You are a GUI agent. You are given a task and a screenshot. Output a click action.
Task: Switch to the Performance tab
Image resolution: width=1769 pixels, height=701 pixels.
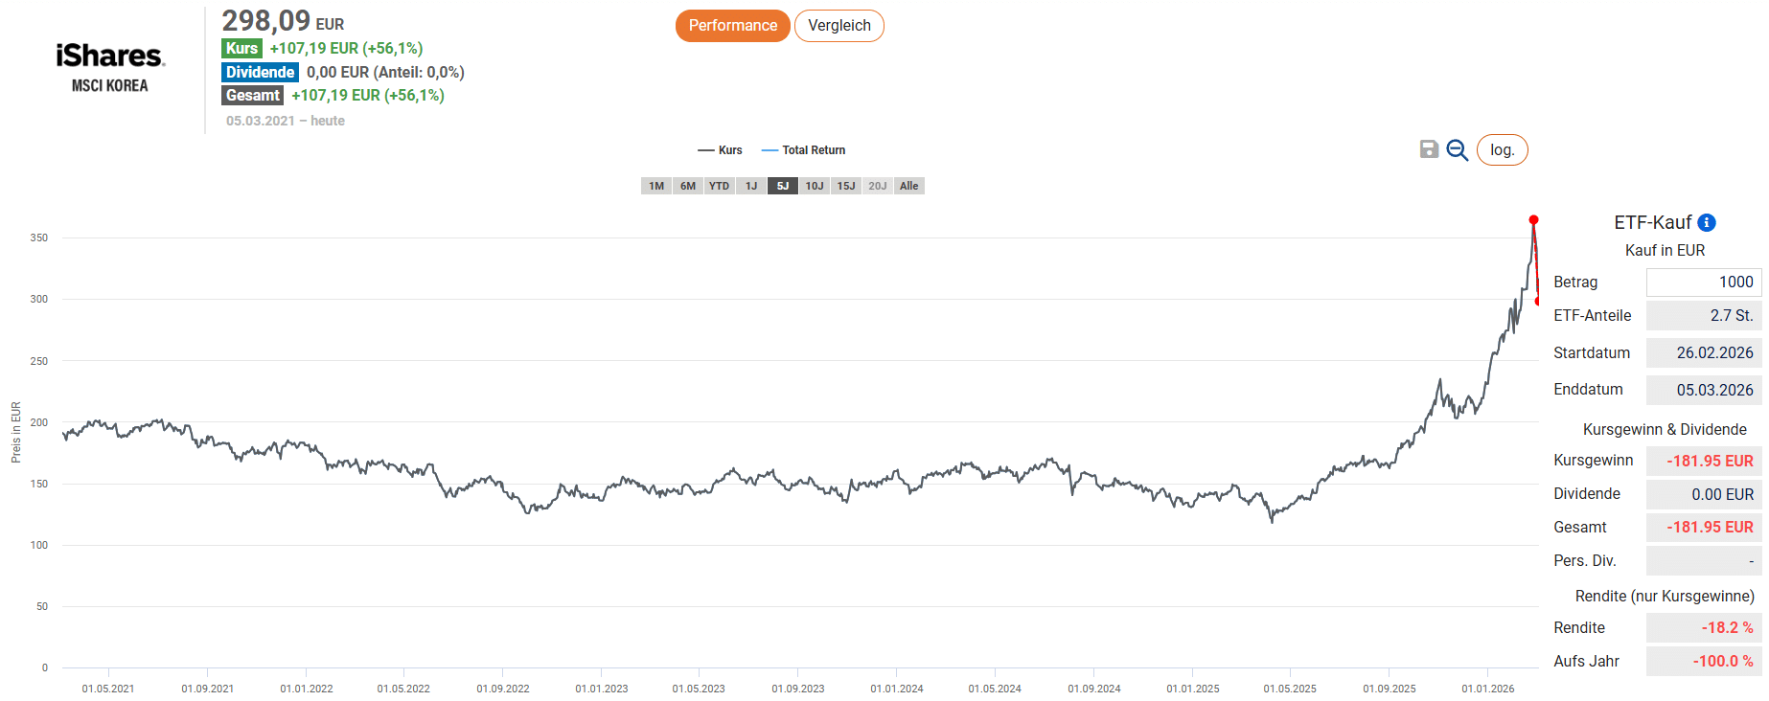pyautogui.click(x=732, y=26)
